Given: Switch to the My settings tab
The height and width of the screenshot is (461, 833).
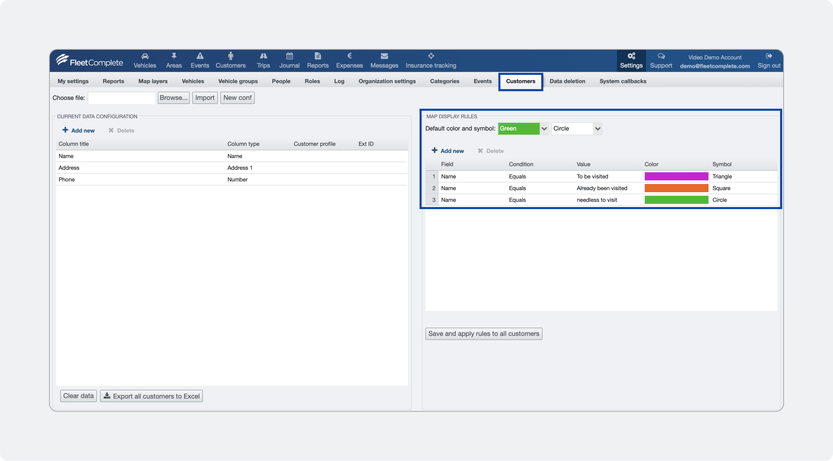Looking at the screenshot, I should pos(73,81).
